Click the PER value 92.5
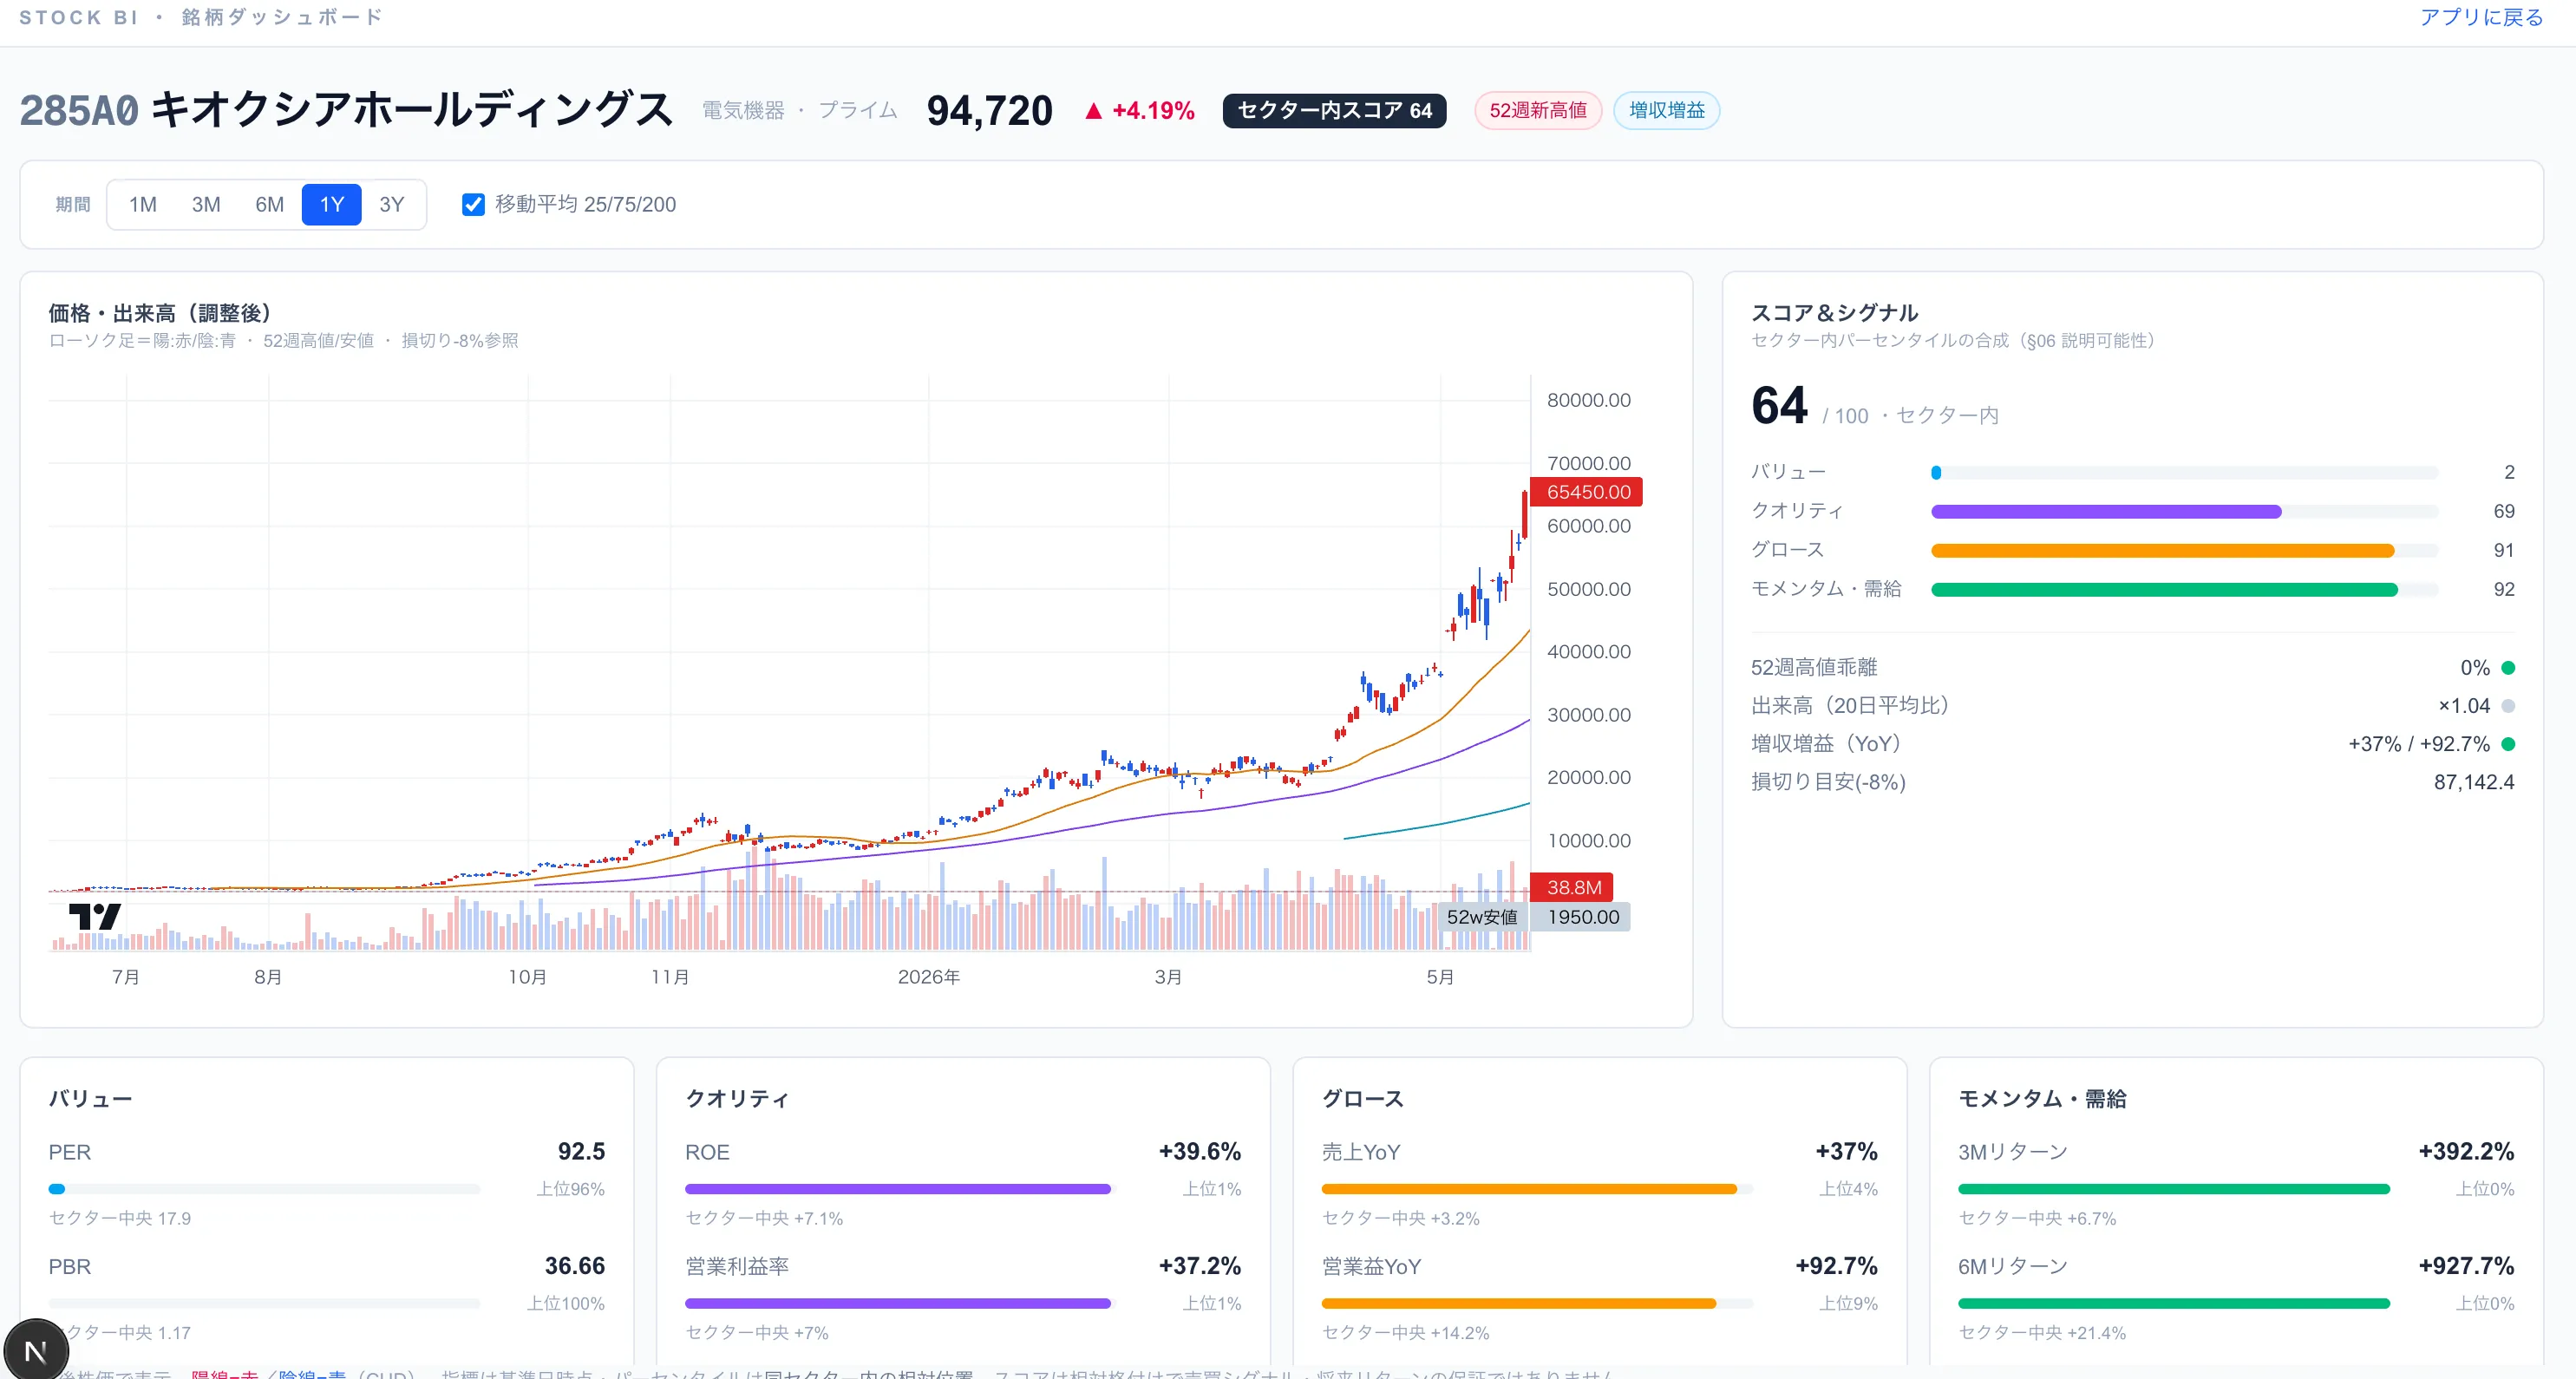Image resolution: width=2576 pixels, height=1379 pixels. tap(581, 1152)
